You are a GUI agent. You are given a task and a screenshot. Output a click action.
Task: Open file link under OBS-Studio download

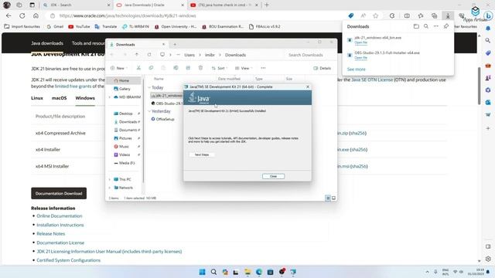[x=360, y=58]
